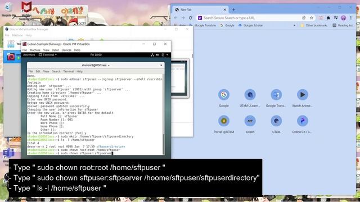Select the New Tab tab in Chrome
Viewport: 360px width, 202px height.
click(x=200, y=10)
